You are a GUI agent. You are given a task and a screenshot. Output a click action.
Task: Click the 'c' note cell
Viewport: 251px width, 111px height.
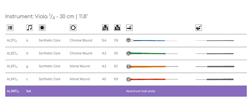pos(27,79)
